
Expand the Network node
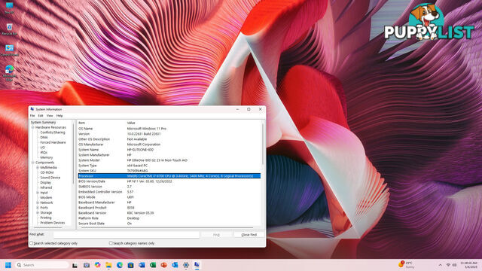[x=38, y=202]
